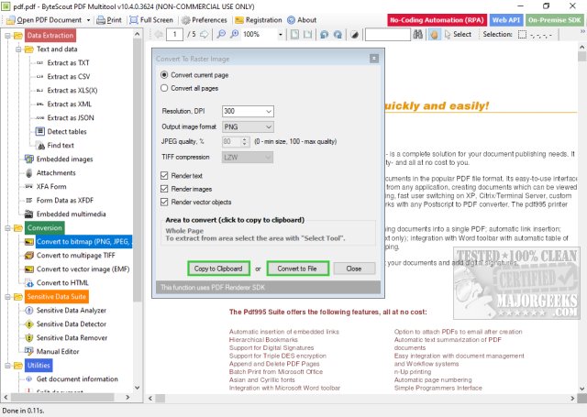Click the search text input field

pyautogui.click(x=388, y=35)
